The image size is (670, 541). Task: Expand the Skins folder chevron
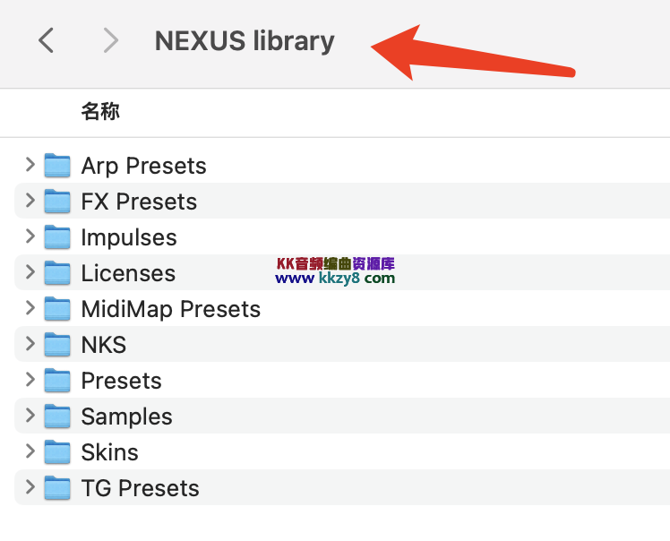[30, 451]
